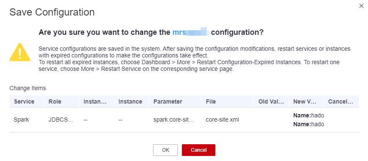Viewport: 368px width, 161px height.
Task: Click the yellow warning triangle icon
Action: (x=20, y=52)
